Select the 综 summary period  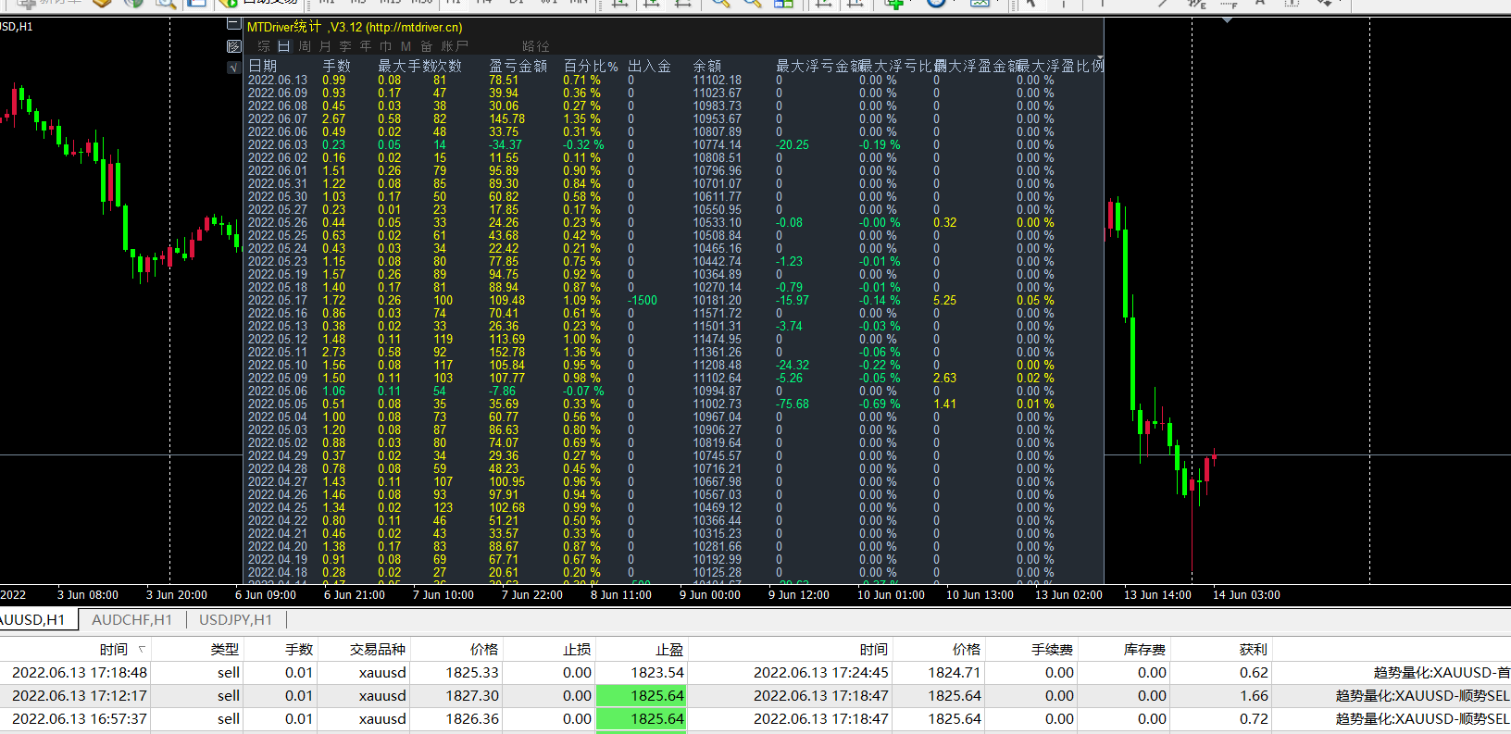pyautogui.click(x=264, y=46)
